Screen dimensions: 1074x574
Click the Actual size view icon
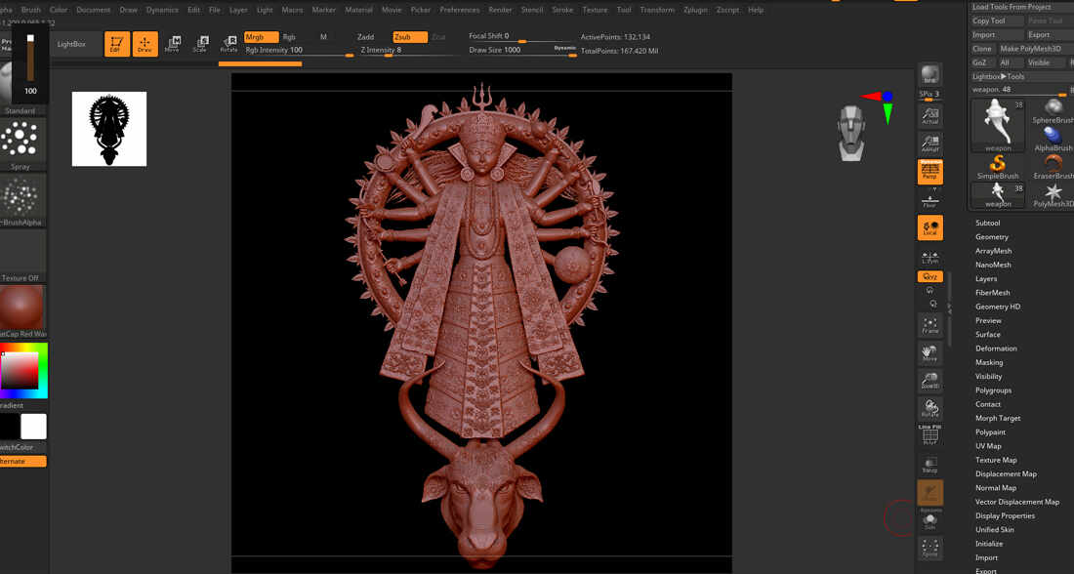click(x=929, y=116)
